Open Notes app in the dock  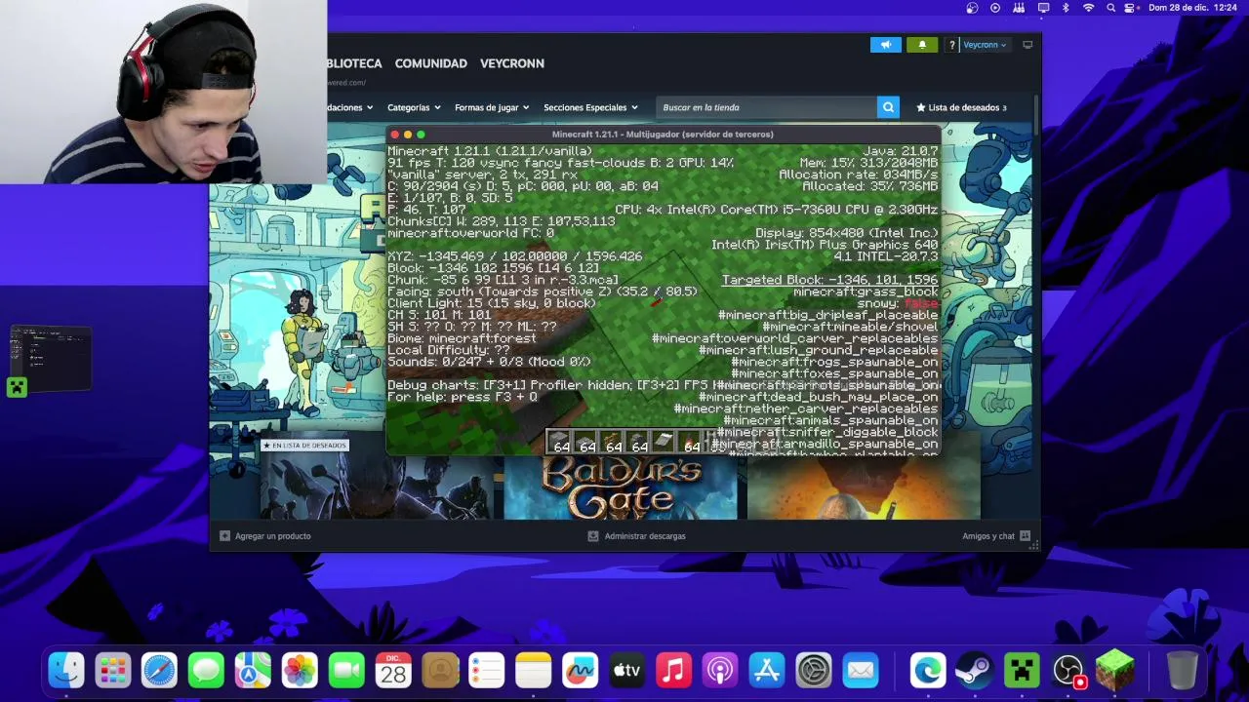click(x=534, y=671)
